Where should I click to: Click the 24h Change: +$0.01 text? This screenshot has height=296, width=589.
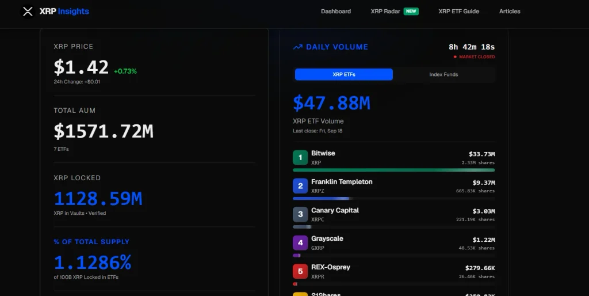pyautogui.click(x=77, y=82)
